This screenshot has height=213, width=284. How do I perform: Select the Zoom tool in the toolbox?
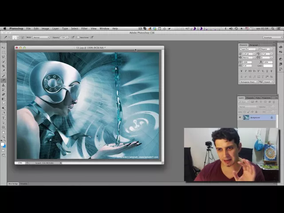3,137
